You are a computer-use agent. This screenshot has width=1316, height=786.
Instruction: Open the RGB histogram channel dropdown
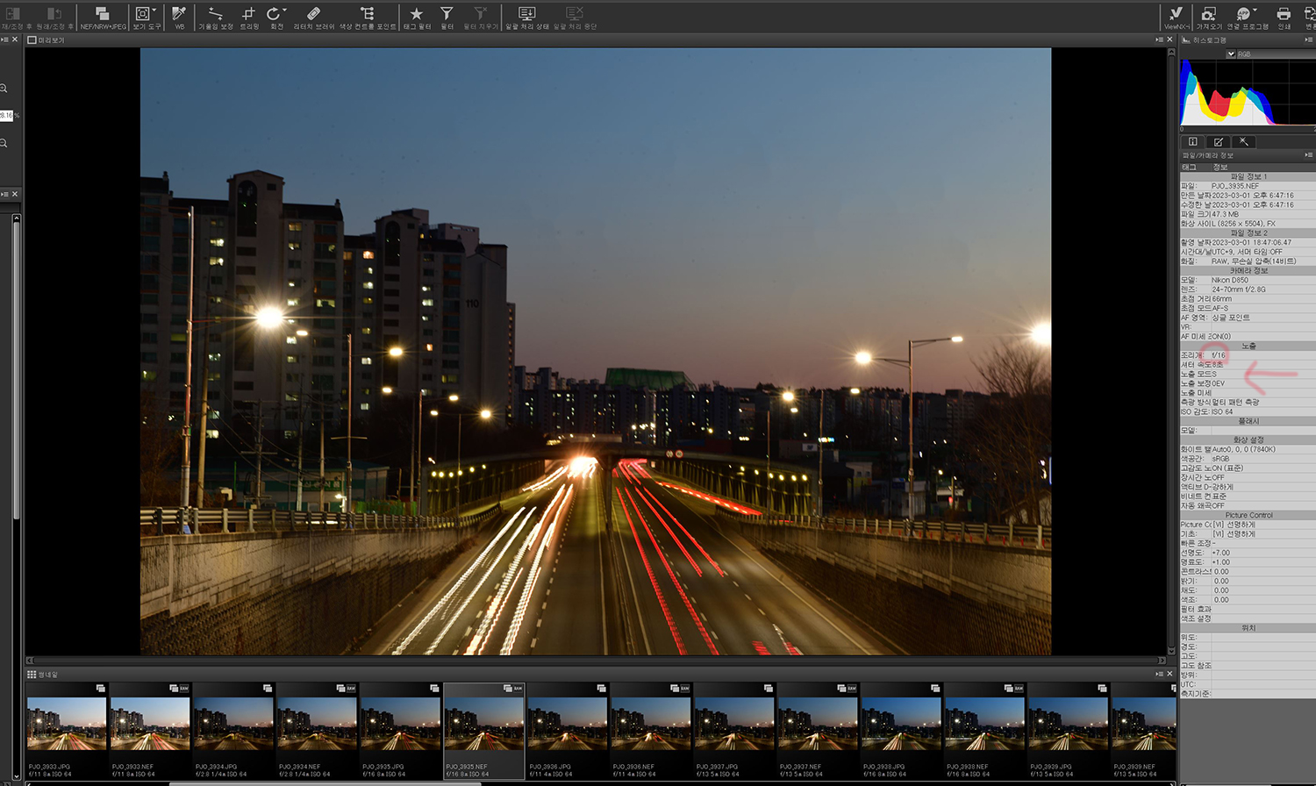tap(1231, 54)
